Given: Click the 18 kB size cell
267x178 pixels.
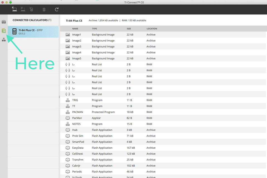Looking at the screenshot, I should tap(130, 112).
